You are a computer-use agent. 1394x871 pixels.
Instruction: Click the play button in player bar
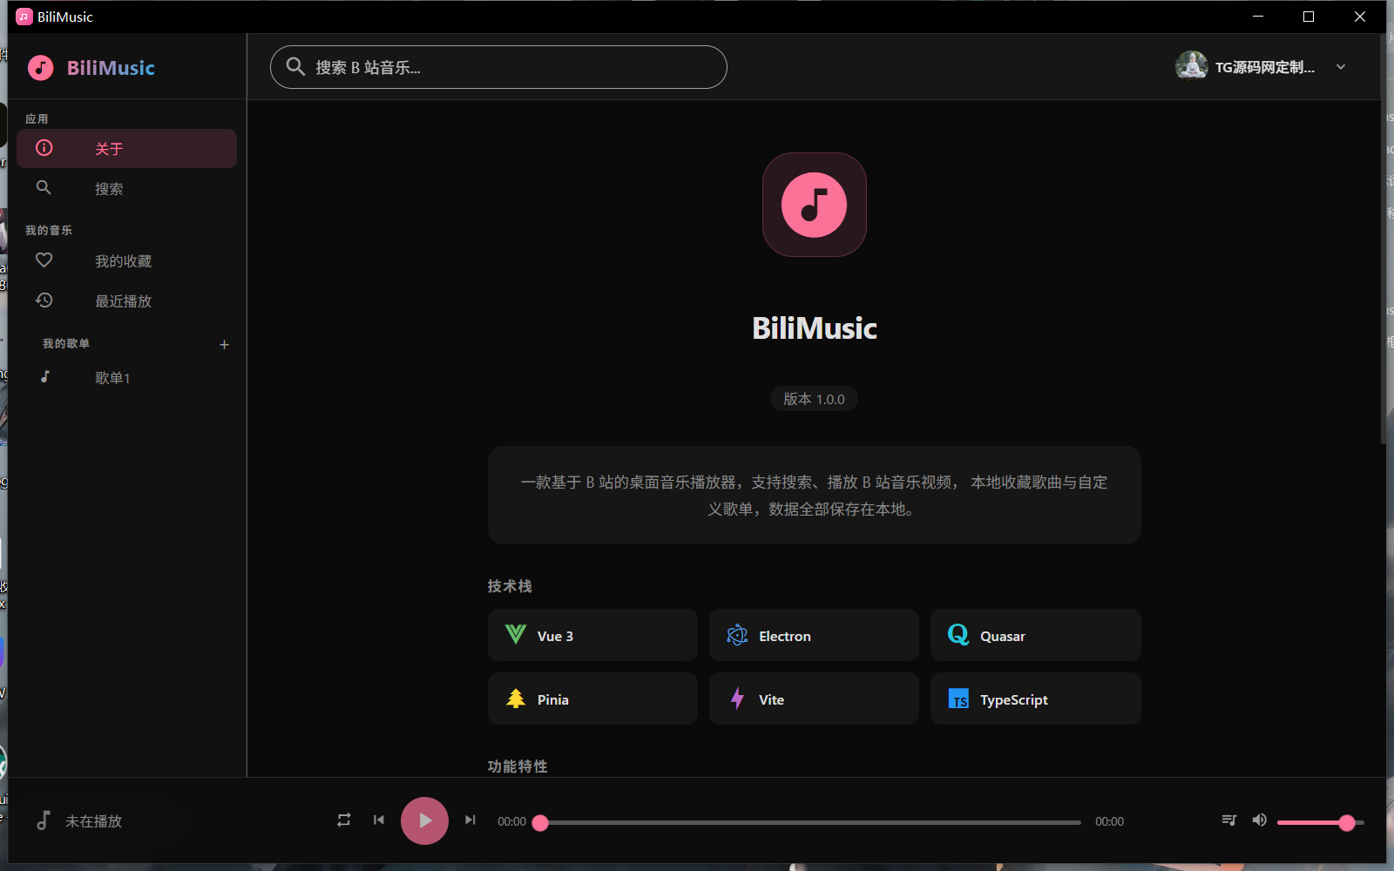click(424, 820)
